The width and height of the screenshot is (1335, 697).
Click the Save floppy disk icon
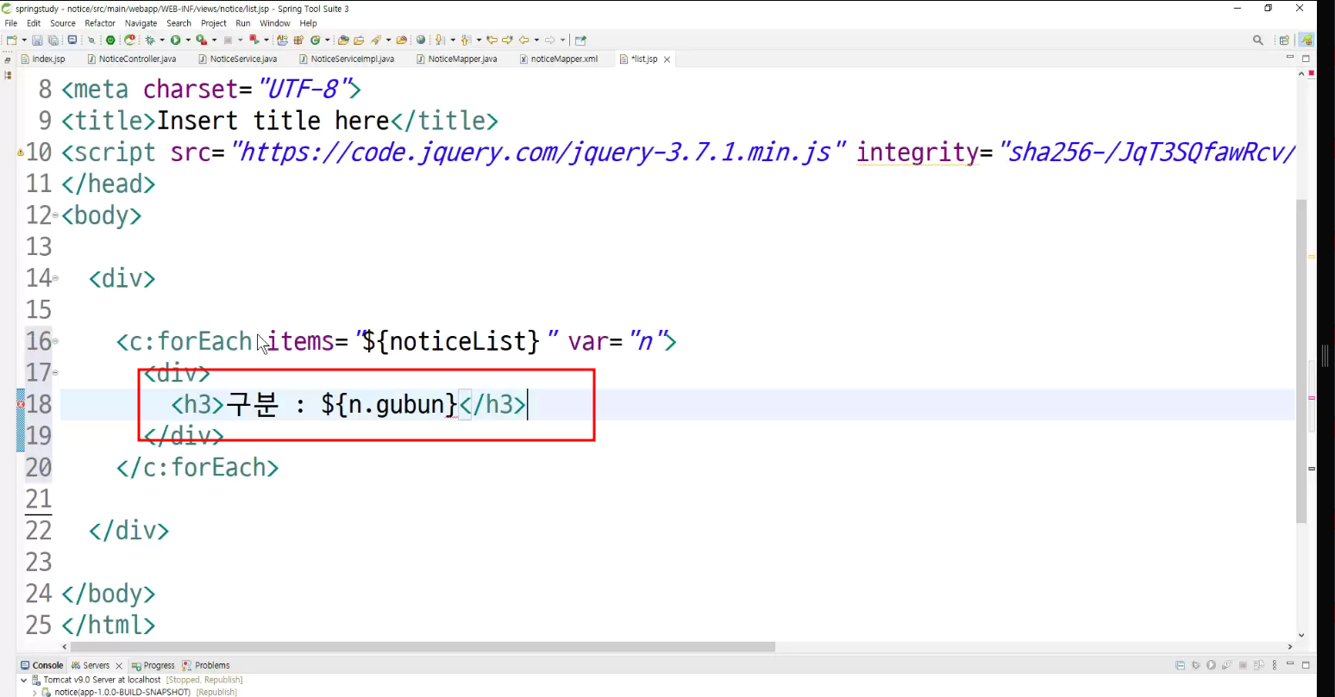(37, 40)
